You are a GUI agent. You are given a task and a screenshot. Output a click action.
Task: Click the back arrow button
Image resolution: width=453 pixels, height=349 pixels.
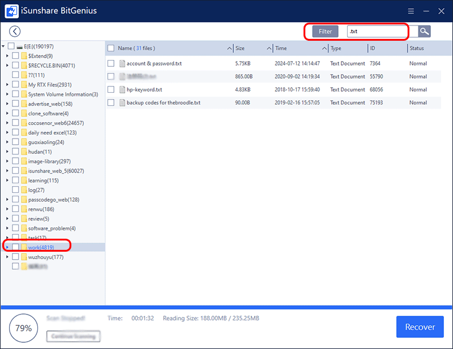pyautogui.click(x=15, y=32)
